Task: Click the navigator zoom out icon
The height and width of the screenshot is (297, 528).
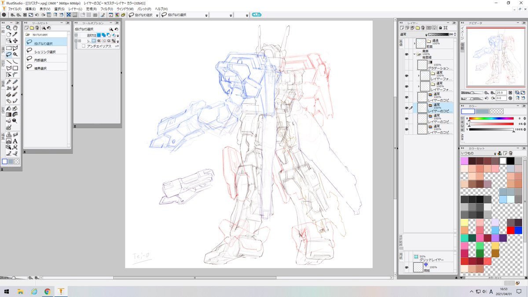Action: (487, 92)
